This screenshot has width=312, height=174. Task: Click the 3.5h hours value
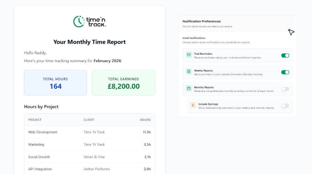coord(147,144)
